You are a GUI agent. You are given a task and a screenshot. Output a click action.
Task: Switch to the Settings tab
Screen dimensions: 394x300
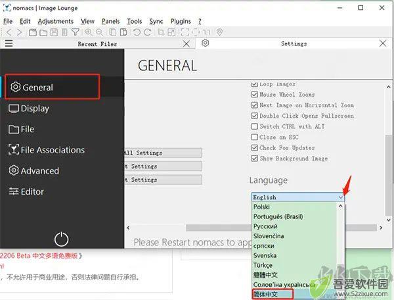(x=294, y=43)
